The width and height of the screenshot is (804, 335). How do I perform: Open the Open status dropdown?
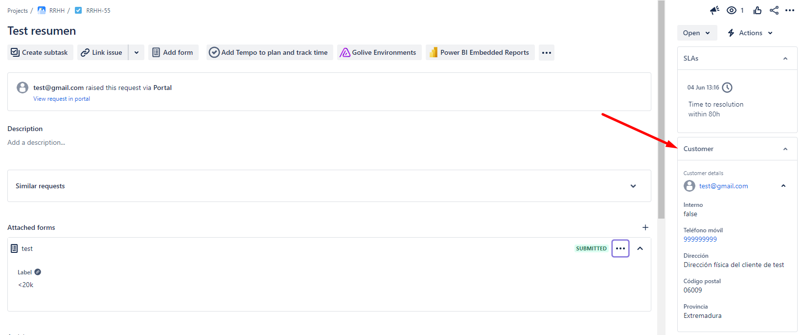pyautogui.click(x=696, y=33)
